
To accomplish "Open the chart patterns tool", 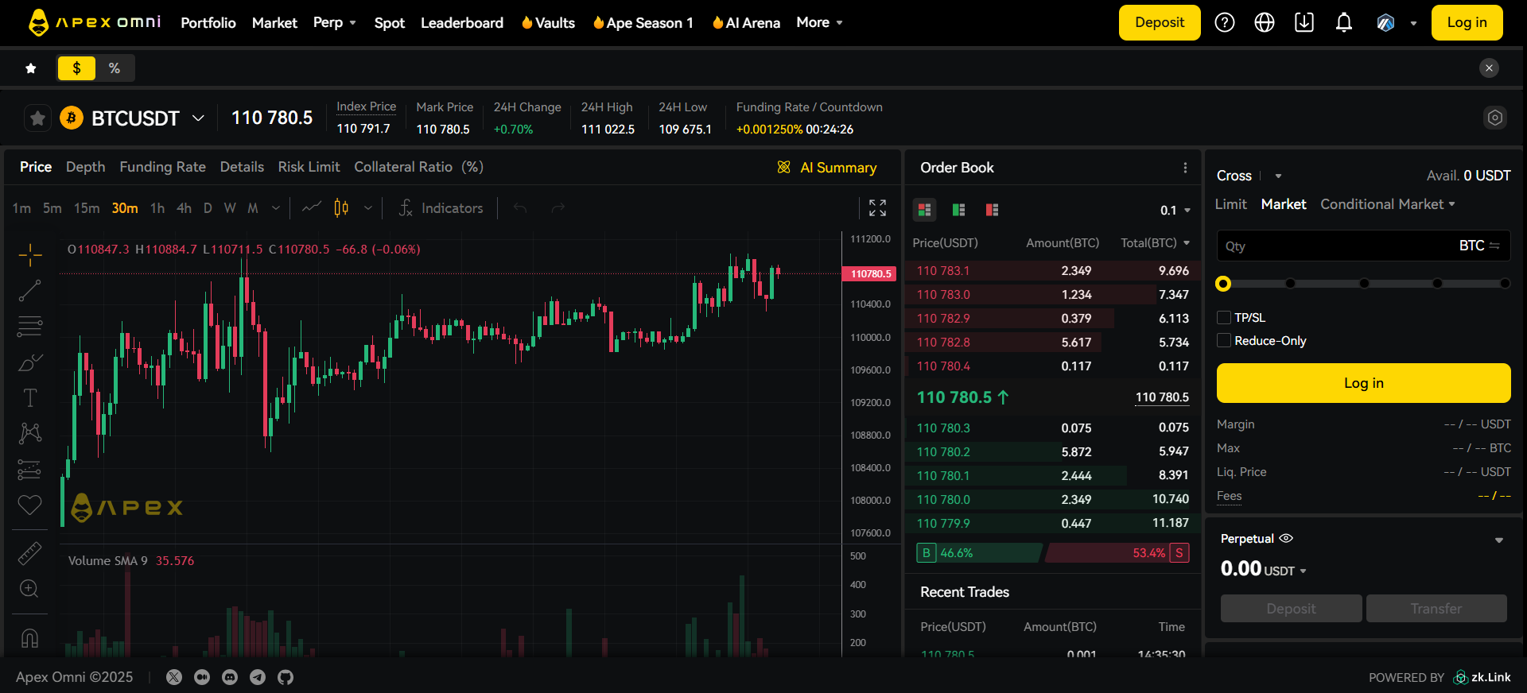I will [30, 433].
